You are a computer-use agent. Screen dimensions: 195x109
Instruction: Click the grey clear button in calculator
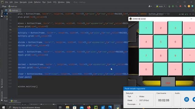click(x=168, y=82)
